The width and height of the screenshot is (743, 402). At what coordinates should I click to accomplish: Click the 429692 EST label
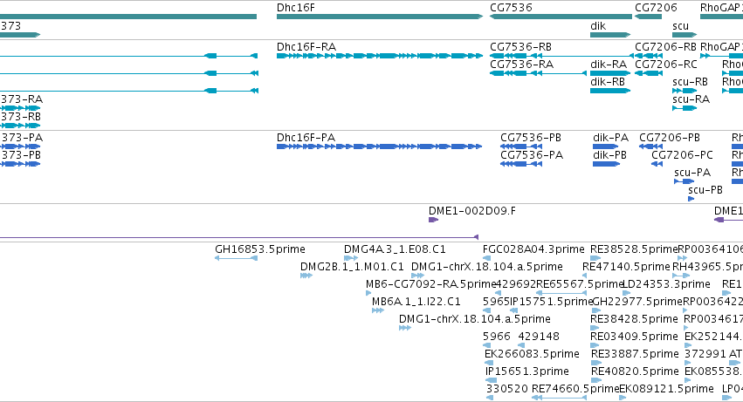515,284
